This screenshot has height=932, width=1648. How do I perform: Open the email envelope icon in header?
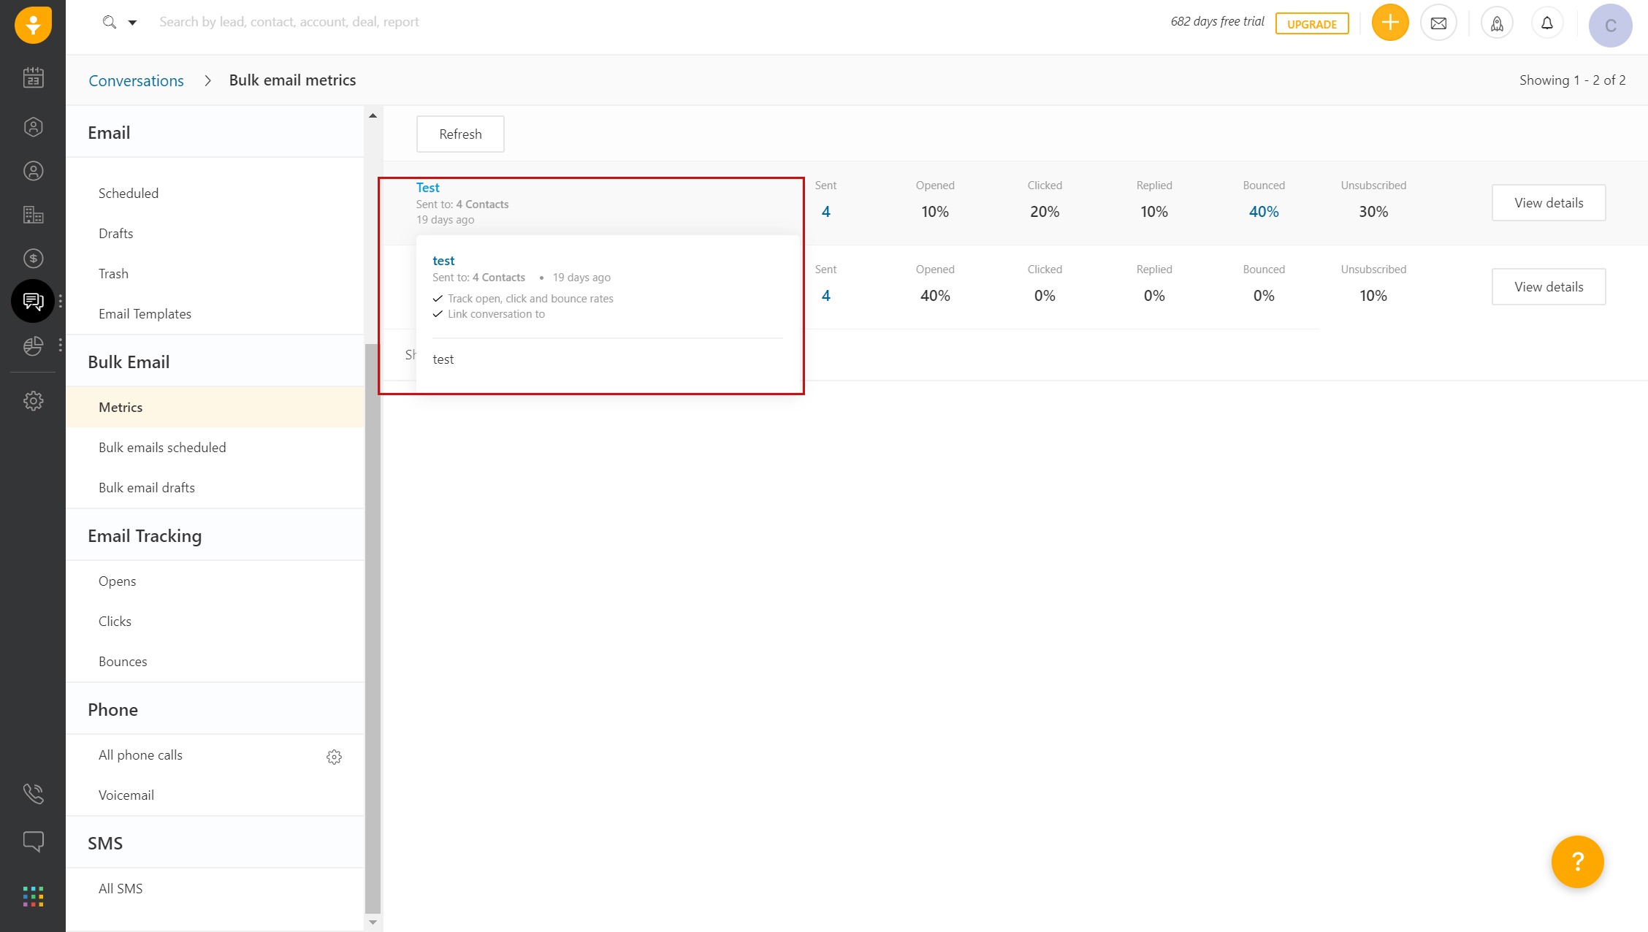click(x=1438, y=23)
